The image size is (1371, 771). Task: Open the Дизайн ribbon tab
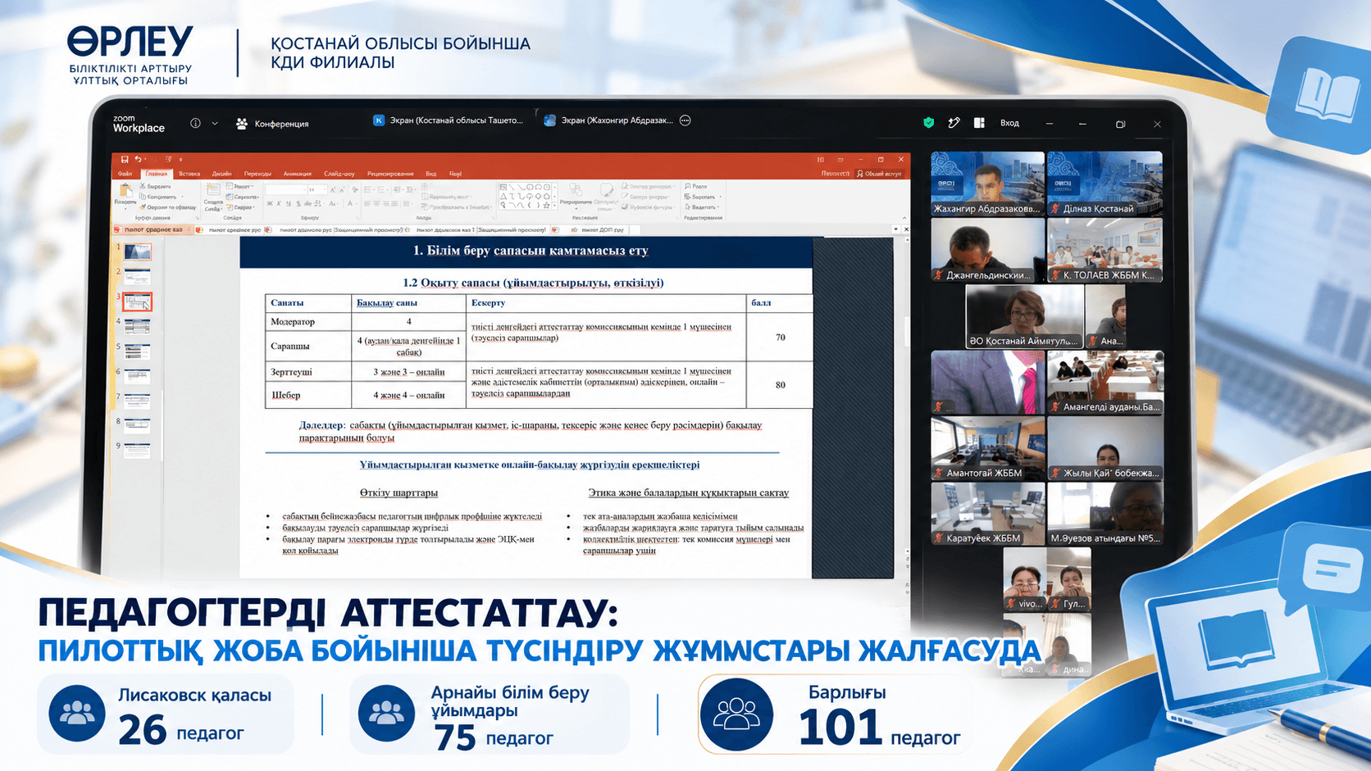[x=221, y=174]
